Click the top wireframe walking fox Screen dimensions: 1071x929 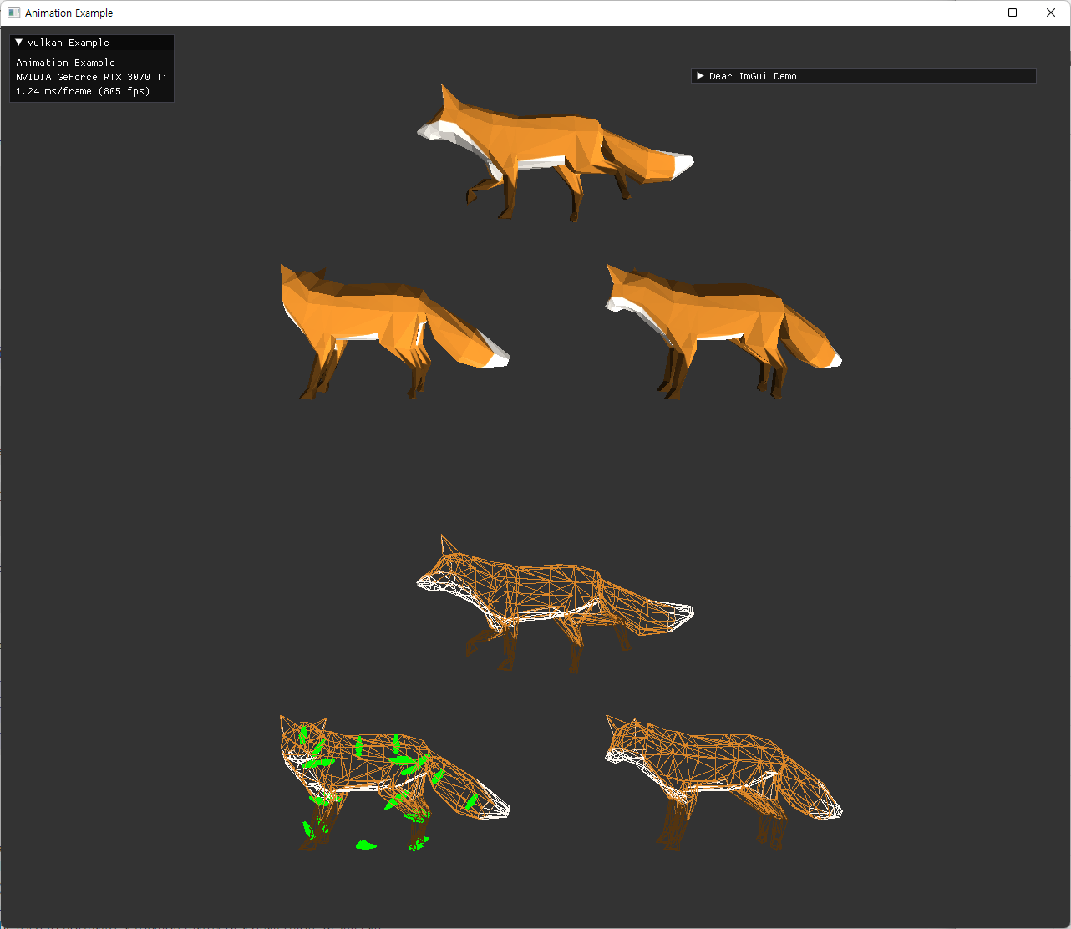point(555,603)
